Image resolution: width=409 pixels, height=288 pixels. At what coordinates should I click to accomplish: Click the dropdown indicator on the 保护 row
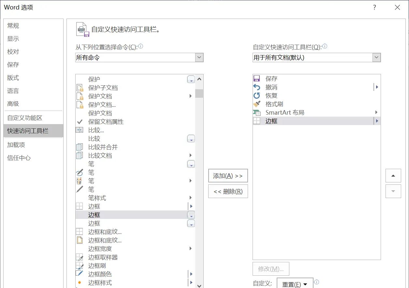191,79
